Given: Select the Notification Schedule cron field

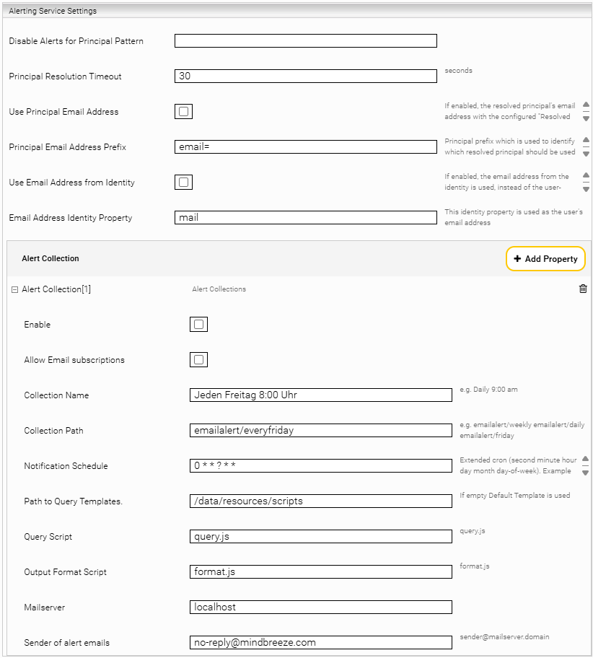Looking at the screenshot, I should pyautogui.click(x=320, y=466).
